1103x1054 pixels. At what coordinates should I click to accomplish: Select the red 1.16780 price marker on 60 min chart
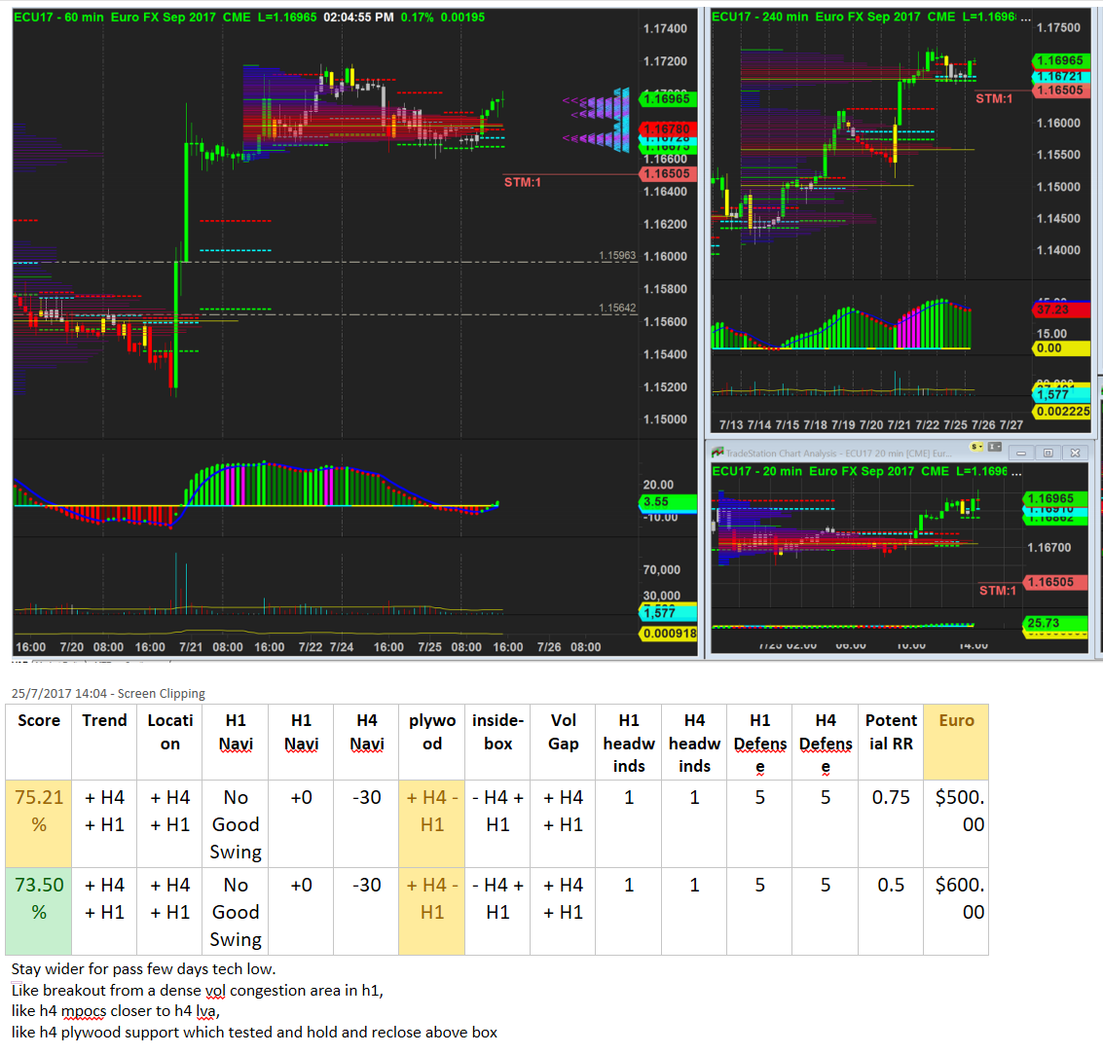click(x=668, y=128)
